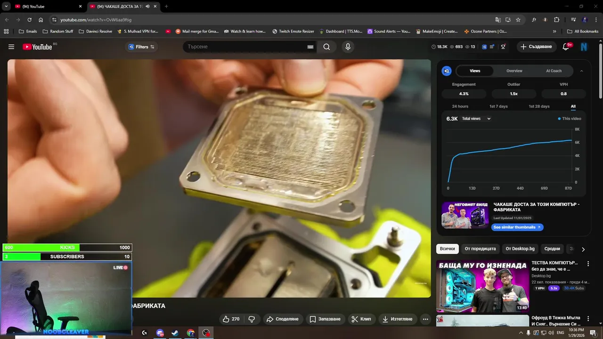Open the YouTube hamburger guide menu
This screenshot has width=603, height=339.
click(x=11, y=47)
